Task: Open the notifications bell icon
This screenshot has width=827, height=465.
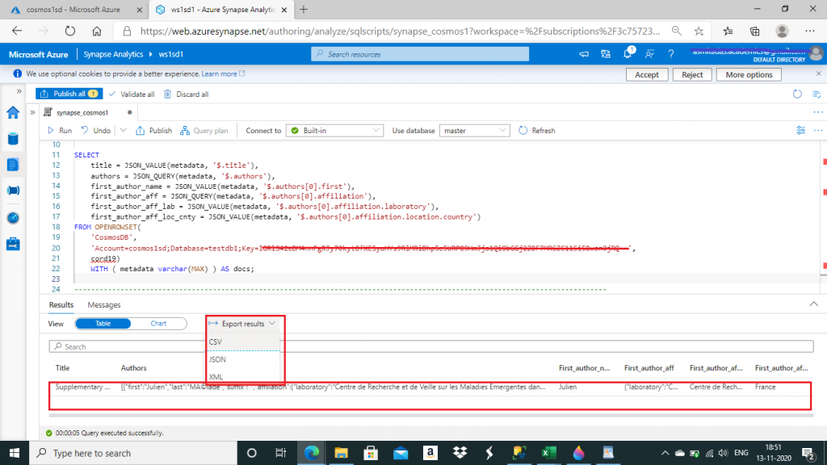Action: (628, 54)
